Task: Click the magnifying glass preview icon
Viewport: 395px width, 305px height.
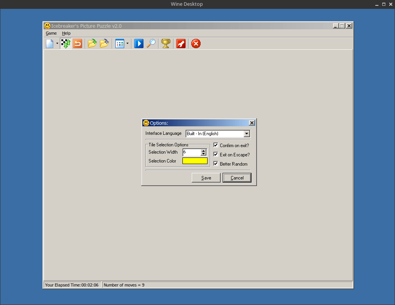Action: (151, 44)
